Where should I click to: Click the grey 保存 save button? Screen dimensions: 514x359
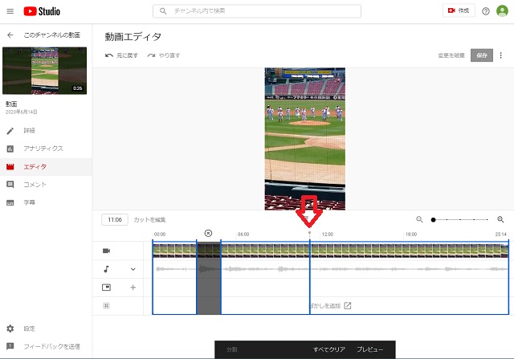[x=482, y=55]
